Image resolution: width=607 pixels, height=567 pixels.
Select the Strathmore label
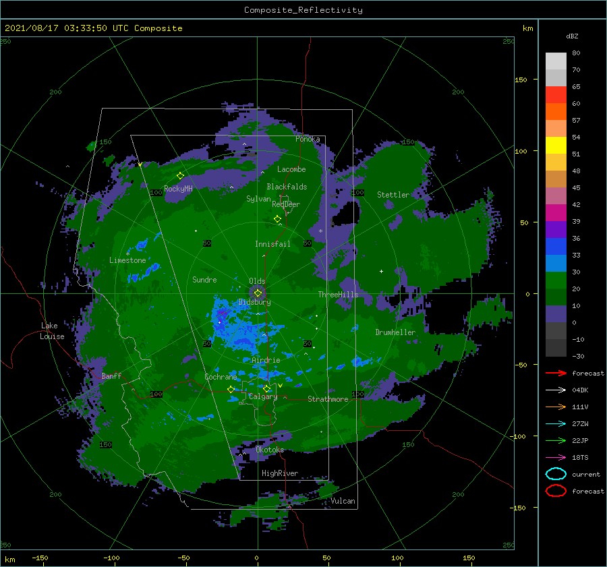pos(328,399)
